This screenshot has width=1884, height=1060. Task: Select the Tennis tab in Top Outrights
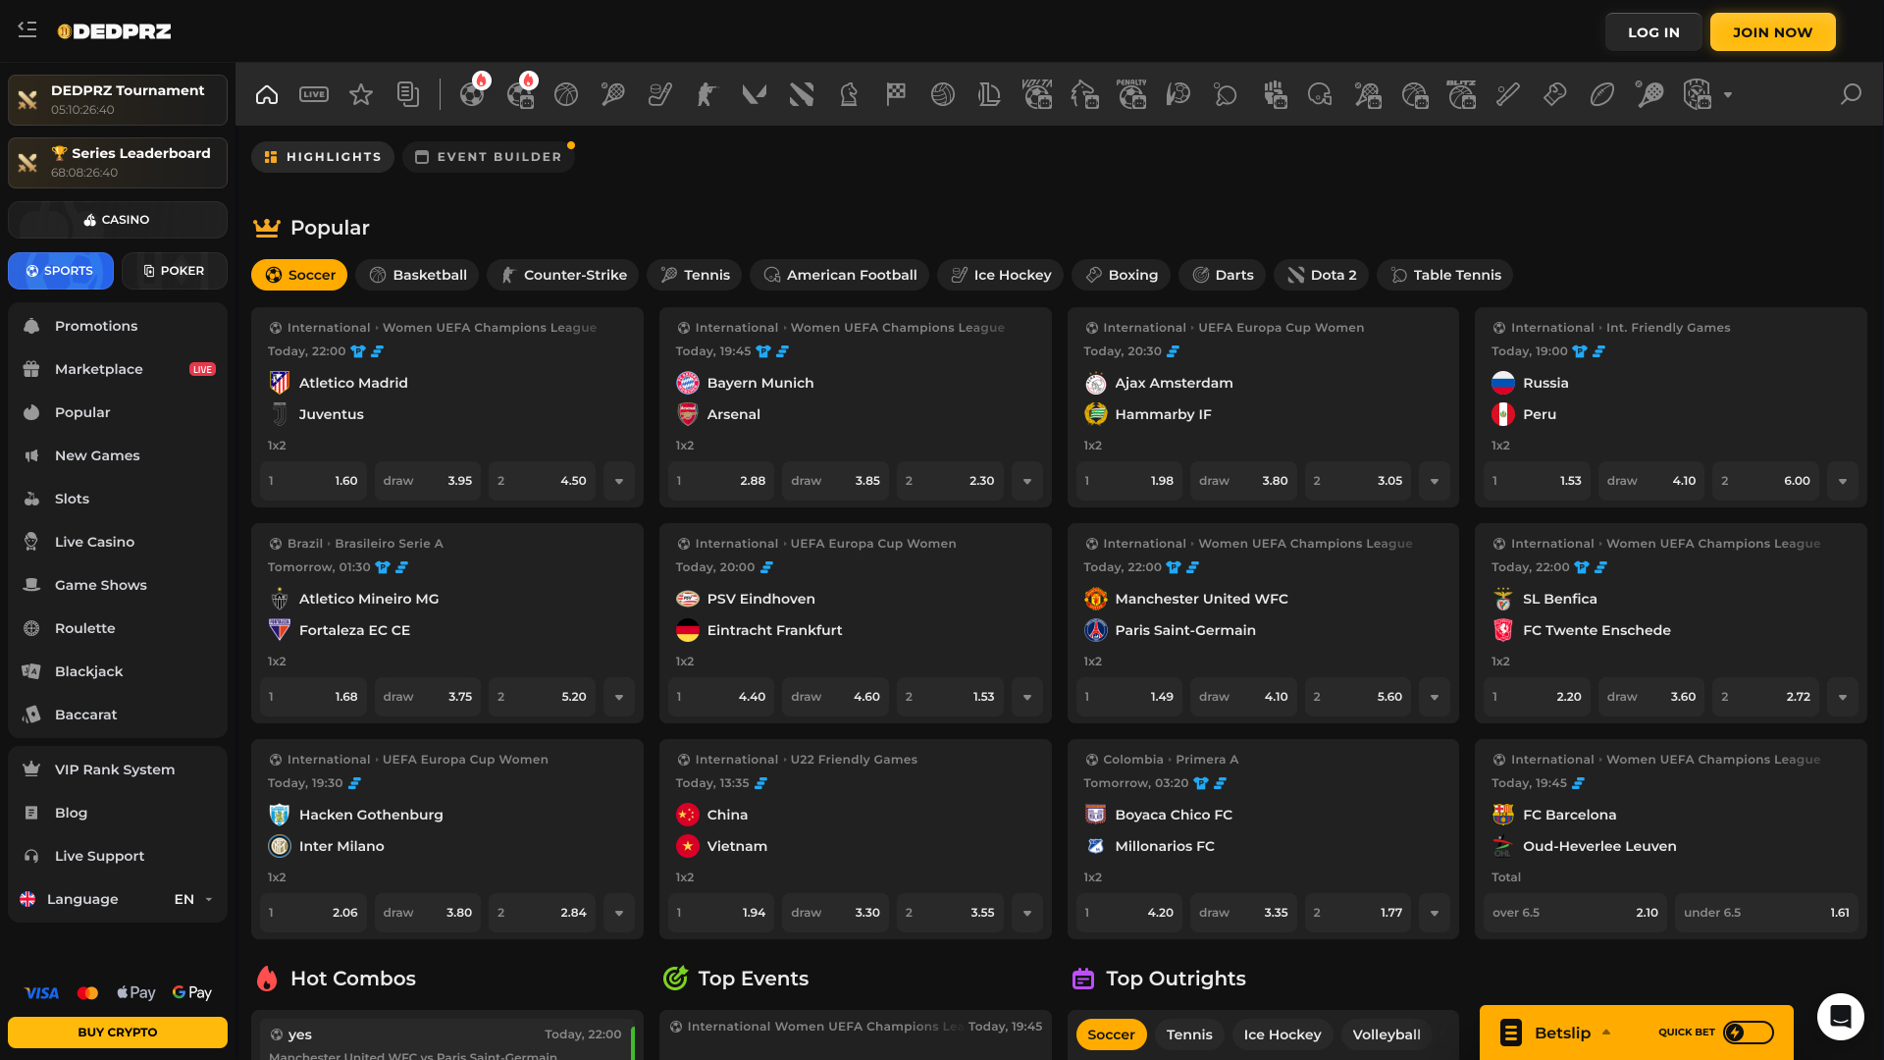coord(1188,1034)
